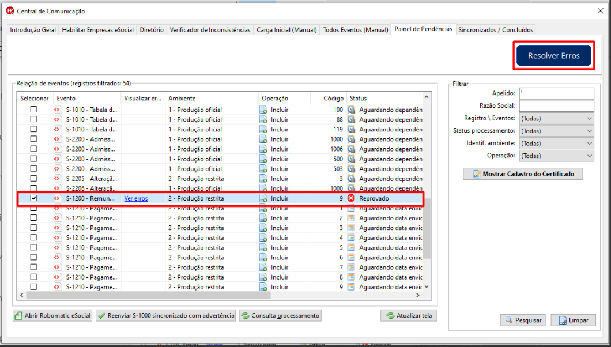Click the Limpar eraser icon

pos(563,320)
